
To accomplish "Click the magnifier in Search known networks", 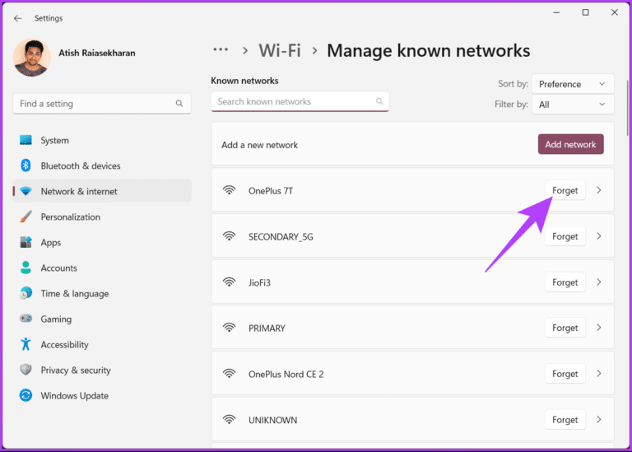I will (x=379, y=101).
